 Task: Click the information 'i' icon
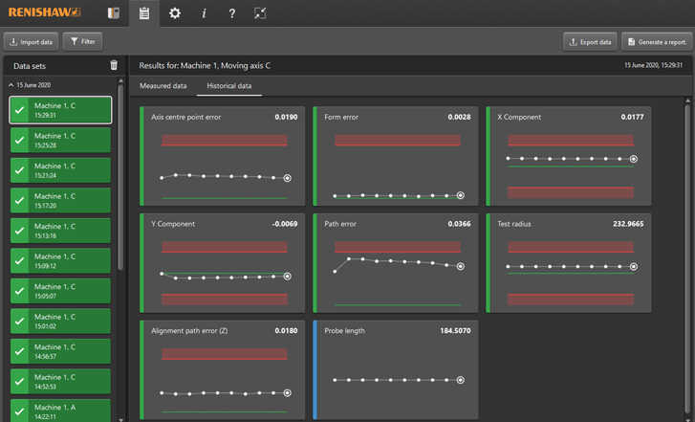click(204, 13)
